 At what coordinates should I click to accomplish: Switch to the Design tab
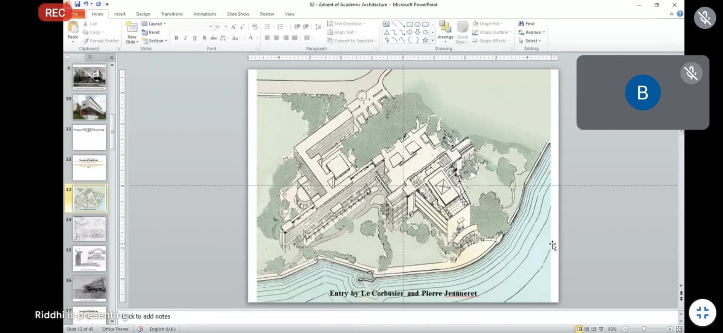pos(143,14)
